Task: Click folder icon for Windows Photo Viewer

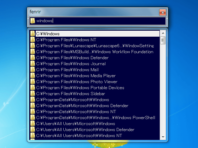Action: (x=33, y=82)
